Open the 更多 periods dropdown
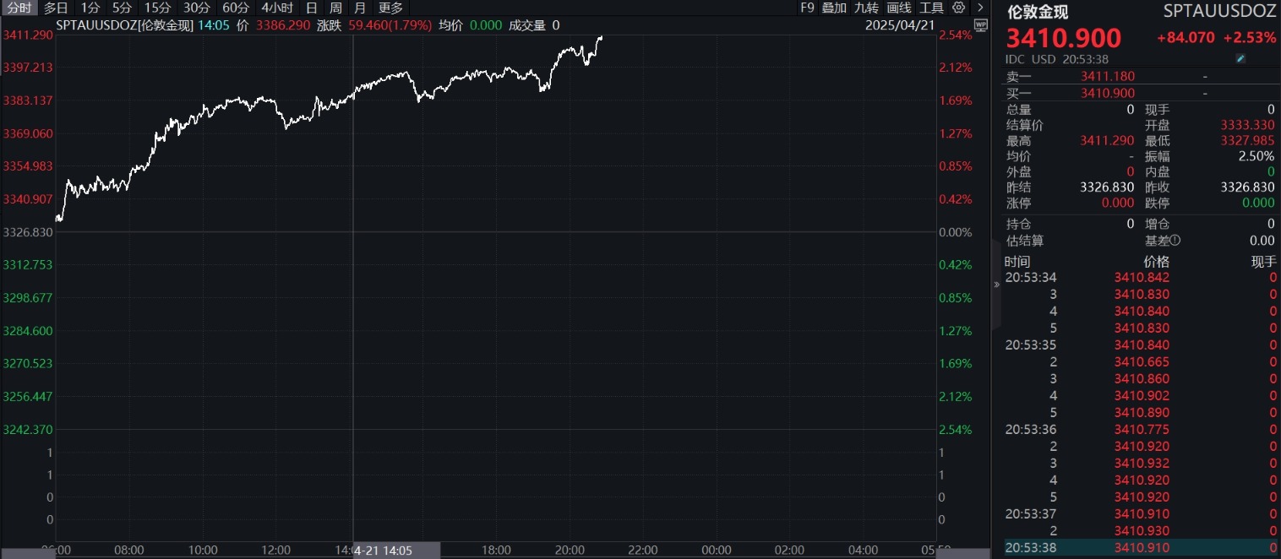The height and width of the screenshot is (559, 1281). click(391, 8)
